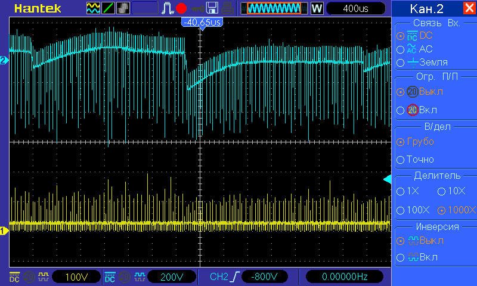The width and height of the screenshot is (477, 286).
Task: Save waveform with the floppy disk icon
Action: (212, 8)
